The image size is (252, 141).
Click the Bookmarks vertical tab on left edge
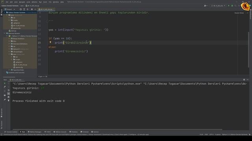click(x=2, y=113)
